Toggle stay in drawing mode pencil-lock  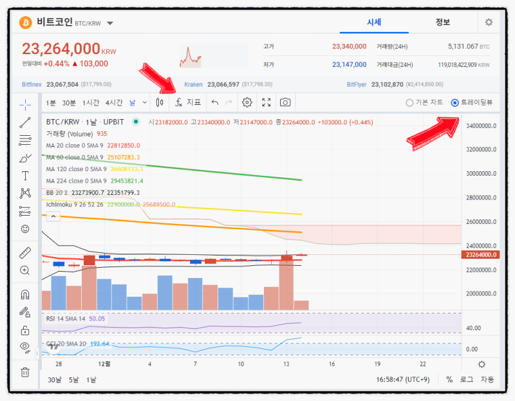25,312
